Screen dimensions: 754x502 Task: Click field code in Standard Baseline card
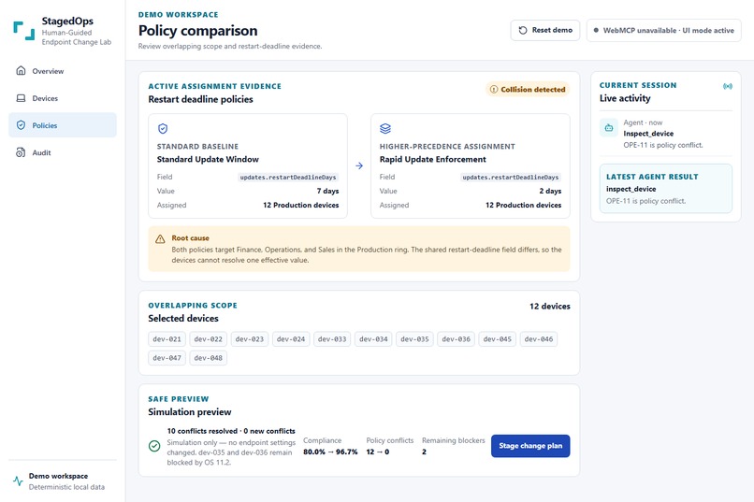(x=288, y=178)
